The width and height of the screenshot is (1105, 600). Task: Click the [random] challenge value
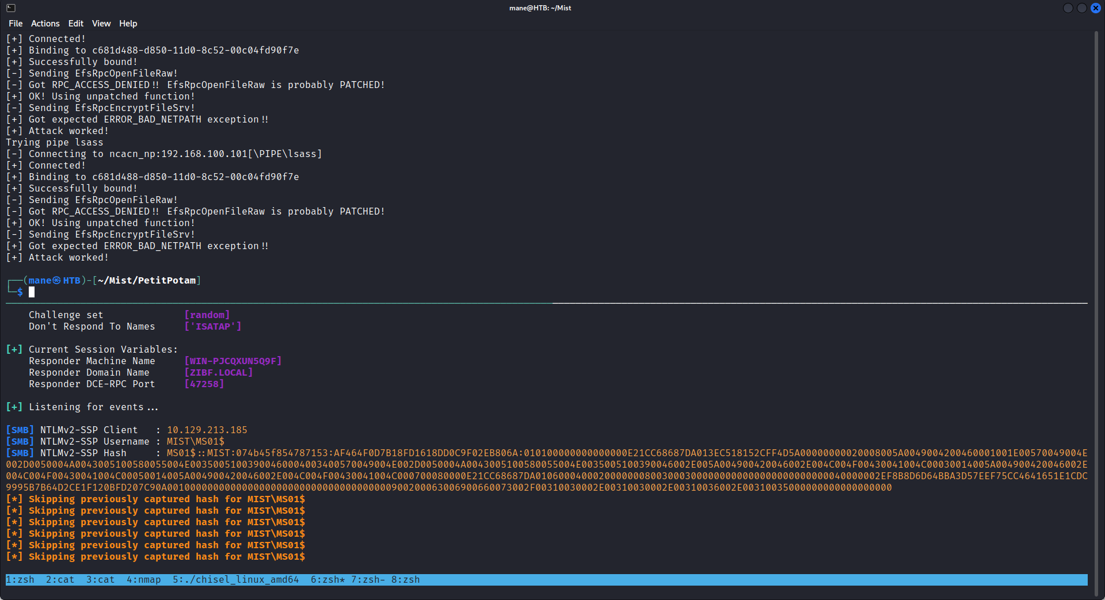tap(207, 315)
